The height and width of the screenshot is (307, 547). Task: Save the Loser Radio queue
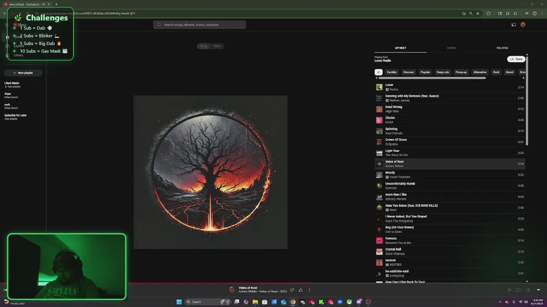click(516, 59)
